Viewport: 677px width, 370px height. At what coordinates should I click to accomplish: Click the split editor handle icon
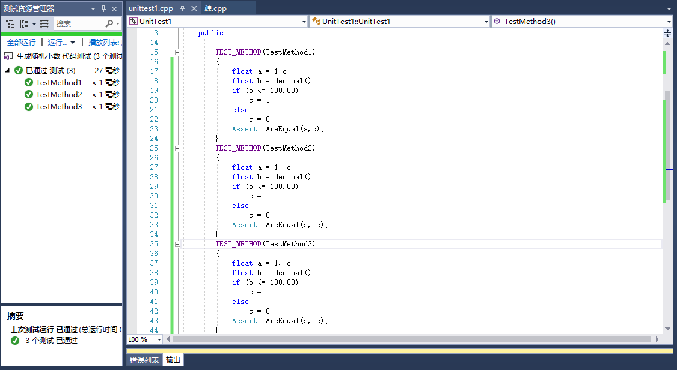coord(667,33)
